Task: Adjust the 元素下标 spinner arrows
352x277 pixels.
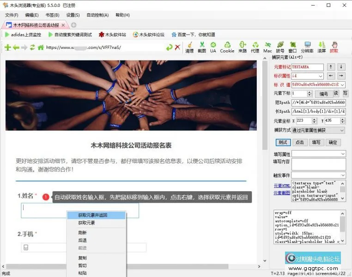Action: click(x=310, y=94)
